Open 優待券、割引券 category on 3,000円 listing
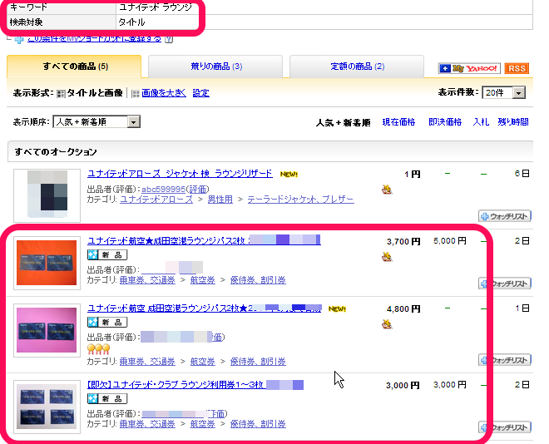This screenshot has width=549, height=444. pos(258,424)
